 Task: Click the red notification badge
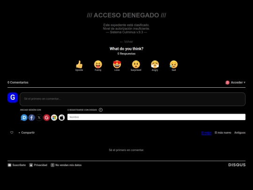(x=227, y=83)
